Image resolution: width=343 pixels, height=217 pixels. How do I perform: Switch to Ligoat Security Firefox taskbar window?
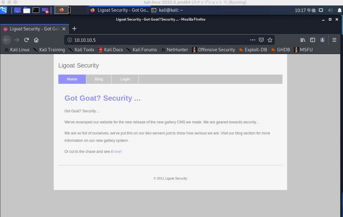tap(119, 10)
